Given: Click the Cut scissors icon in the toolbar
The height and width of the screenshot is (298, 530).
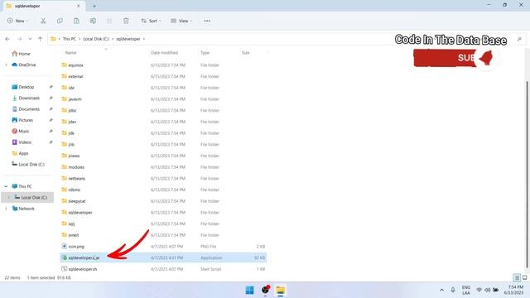Looking at the screenshot, I should (43, 21).
